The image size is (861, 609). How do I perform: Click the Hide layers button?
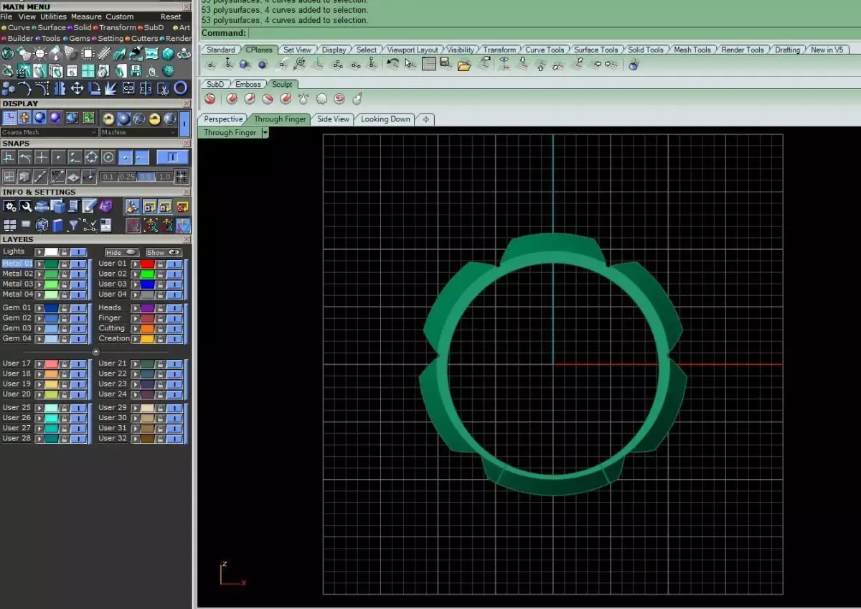pos(121,253)
